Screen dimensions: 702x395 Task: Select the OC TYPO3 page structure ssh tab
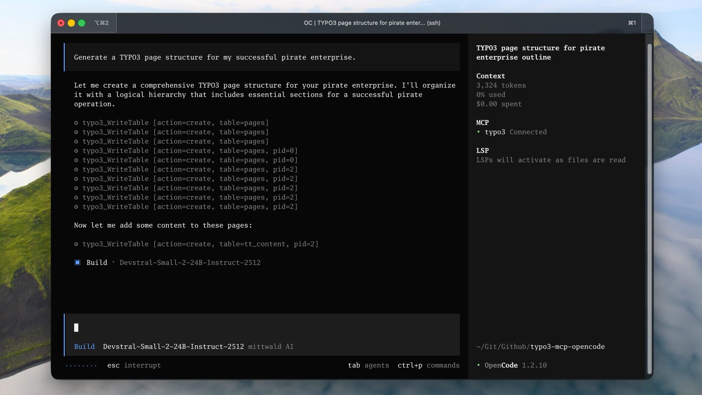[x=372, y=23]
